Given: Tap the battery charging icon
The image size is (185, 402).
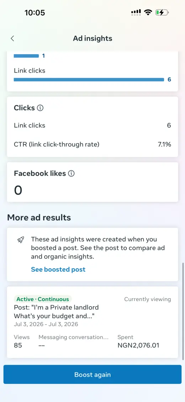Looking at the screenshot, I should 162,12.
